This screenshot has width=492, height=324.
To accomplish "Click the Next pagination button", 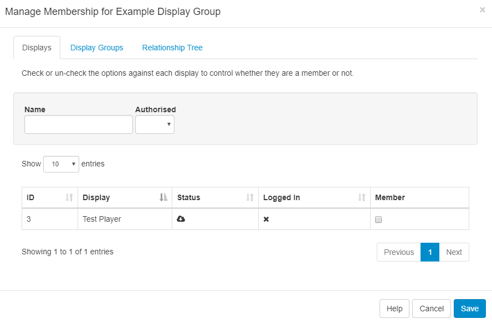I will coord(454,252).
